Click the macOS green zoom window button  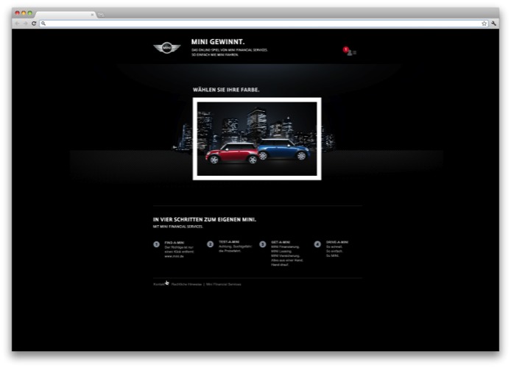(30, 13)
